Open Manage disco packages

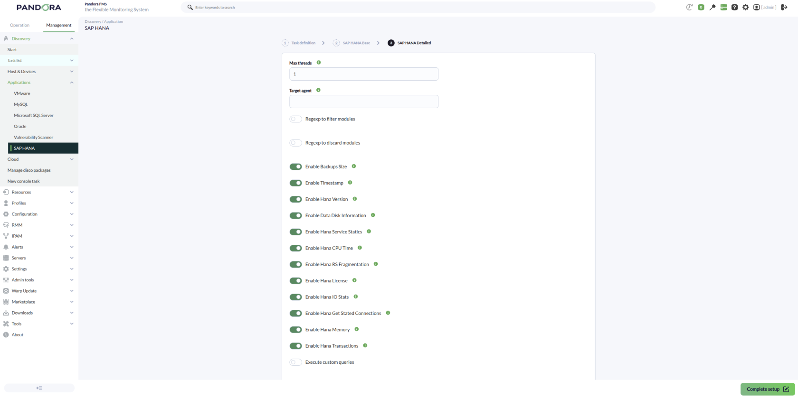pyautogui.click(x=29, y=170)
